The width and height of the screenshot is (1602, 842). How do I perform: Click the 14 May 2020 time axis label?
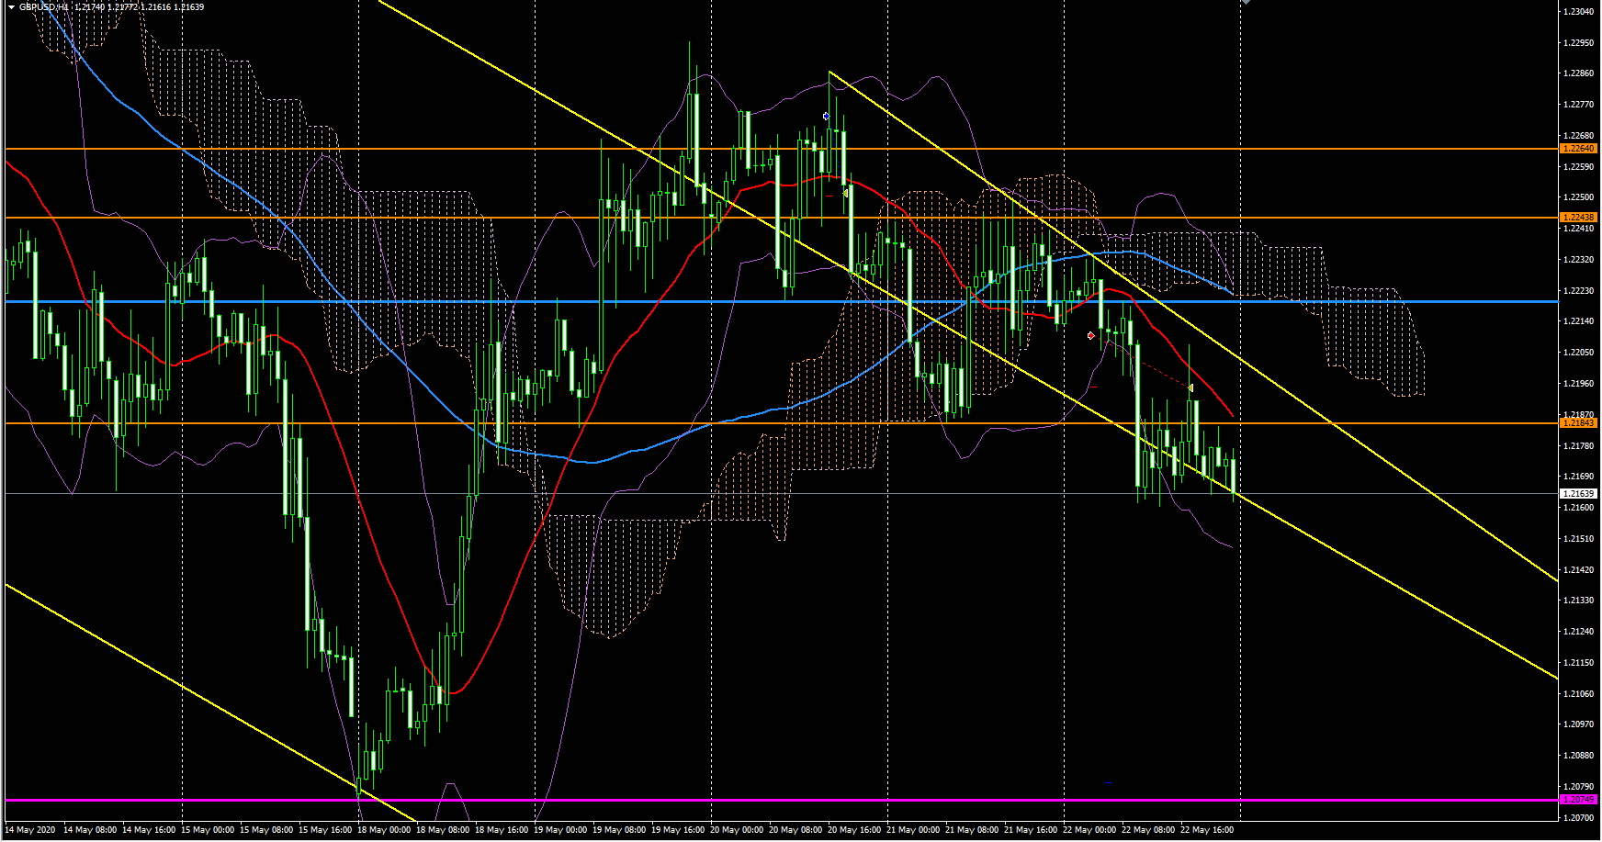coord(30,830)
